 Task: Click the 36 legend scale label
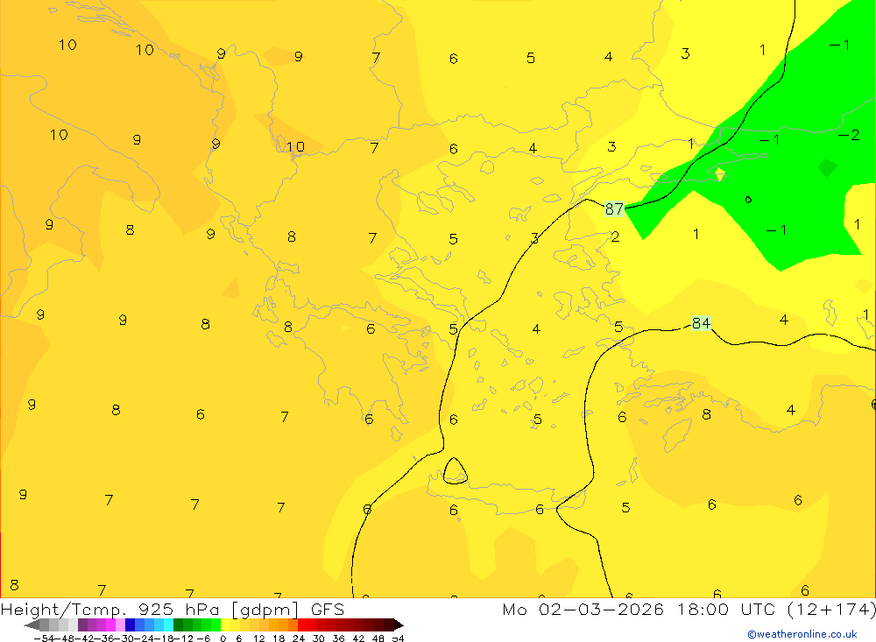coord(338,638)
